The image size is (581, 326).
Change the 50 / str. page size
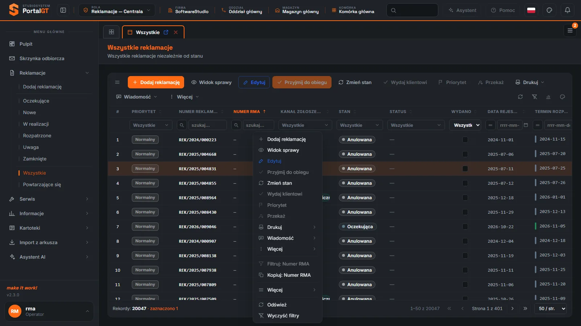pos(550,309)
